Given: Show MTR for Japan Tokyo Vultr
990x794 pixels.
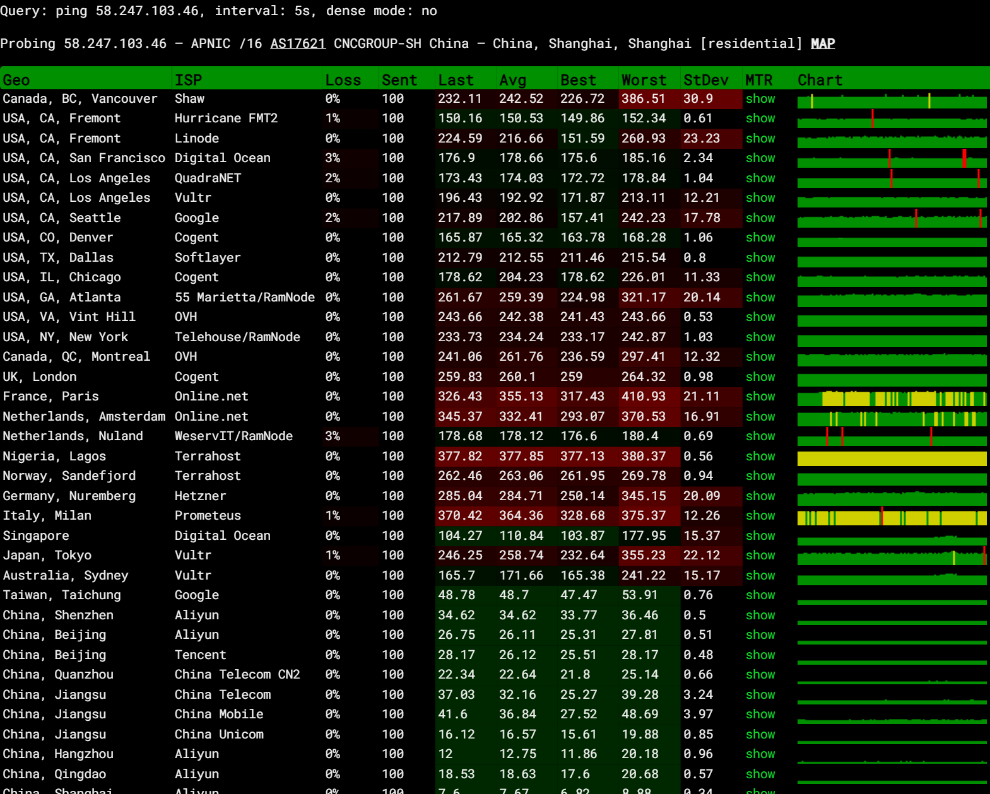Looking at the screenshot, I should [760, 556].
